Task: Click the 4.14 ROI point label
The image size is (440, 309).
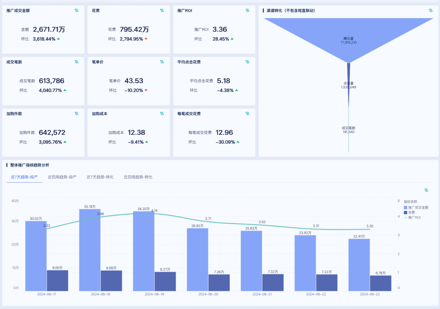Action: click(154, 210)
